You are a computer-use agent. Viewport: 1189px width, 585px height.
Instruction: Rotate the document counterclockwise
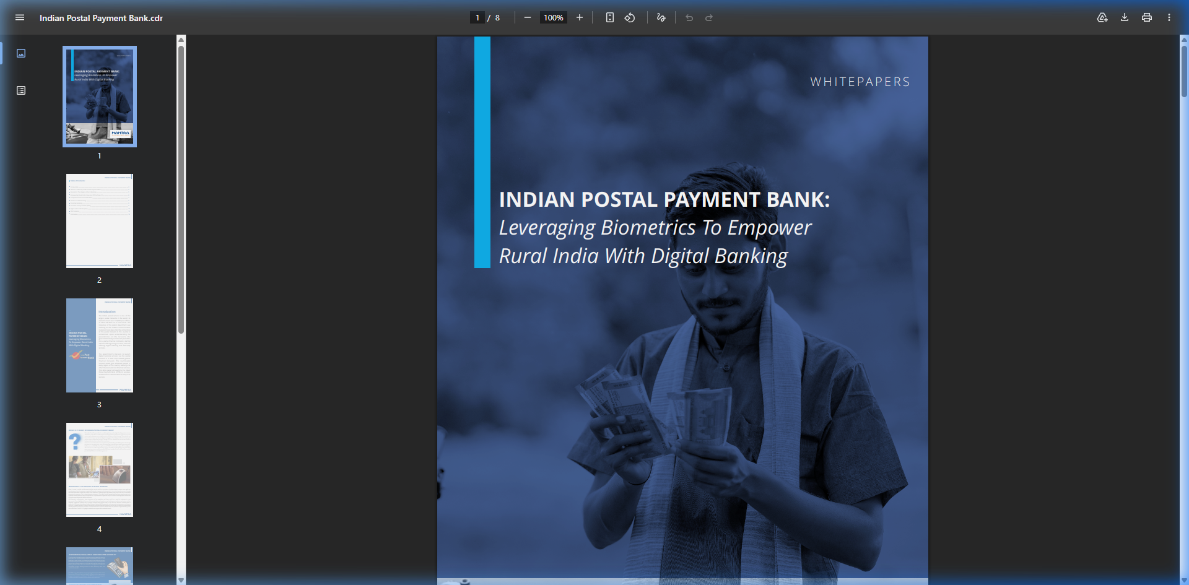pyautogui.click(x=630, y=17)
